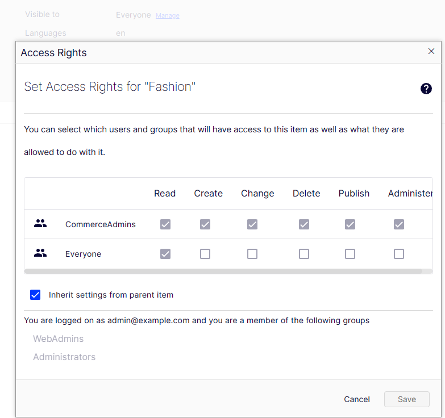The height and width of the screenshot is (418, 445).
Task: Click the Delete column header
Action: click(306, 194)
